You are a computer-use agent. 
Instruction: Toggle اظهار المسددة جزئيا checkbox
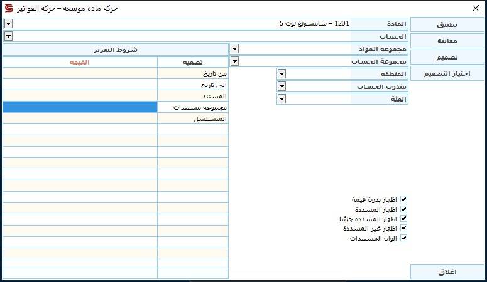point(403,219)
